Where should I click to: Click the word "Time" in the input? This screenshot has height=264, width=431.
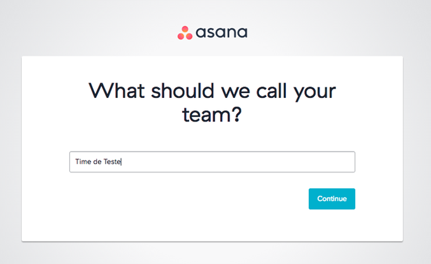click(81, 162)
